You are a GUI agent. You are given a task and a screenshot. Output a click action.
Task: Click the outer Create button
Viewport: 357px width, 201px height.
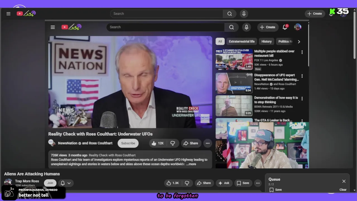pyautogui.click(x=315, y=14)
